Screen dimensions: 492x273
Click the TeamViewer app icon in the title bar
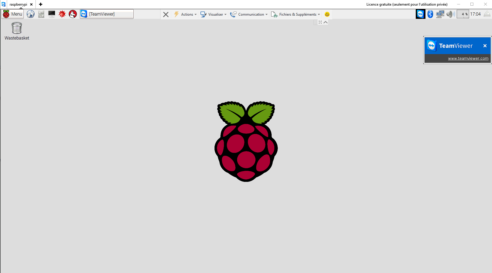[x=4, y=4]
